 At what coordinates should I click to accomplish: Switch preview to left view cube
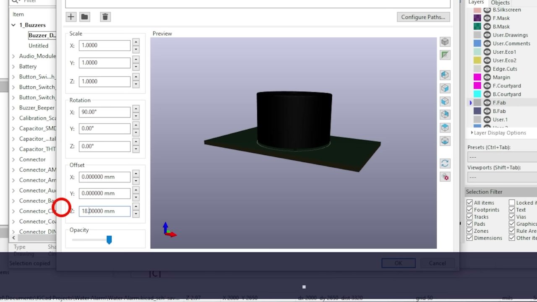click(445, 75)
